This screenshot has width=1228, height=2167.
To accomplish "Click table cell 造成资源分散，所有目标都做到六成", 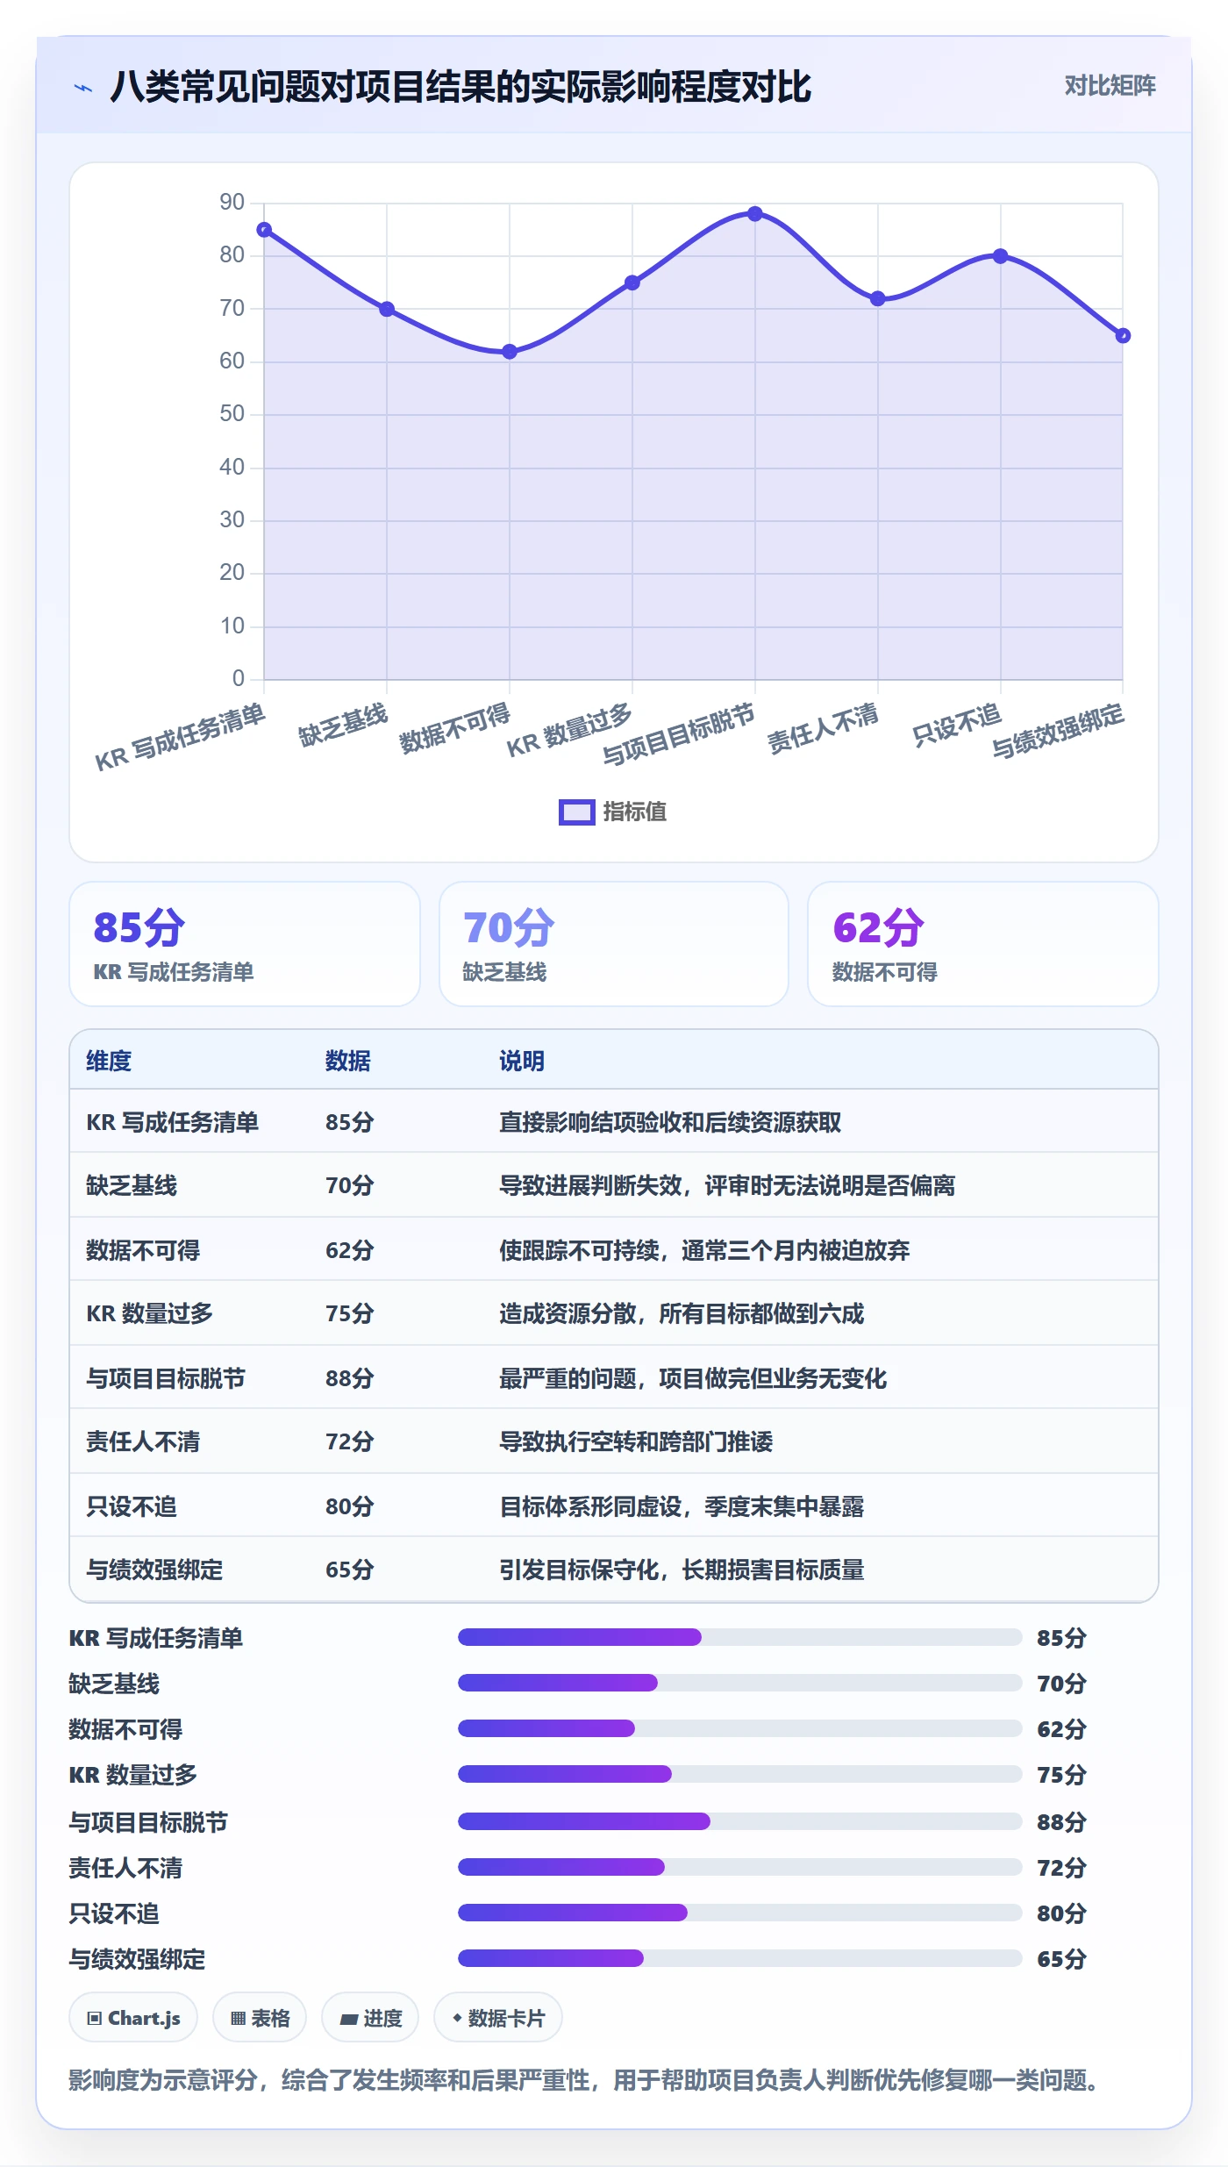I will coord(682,1313).
